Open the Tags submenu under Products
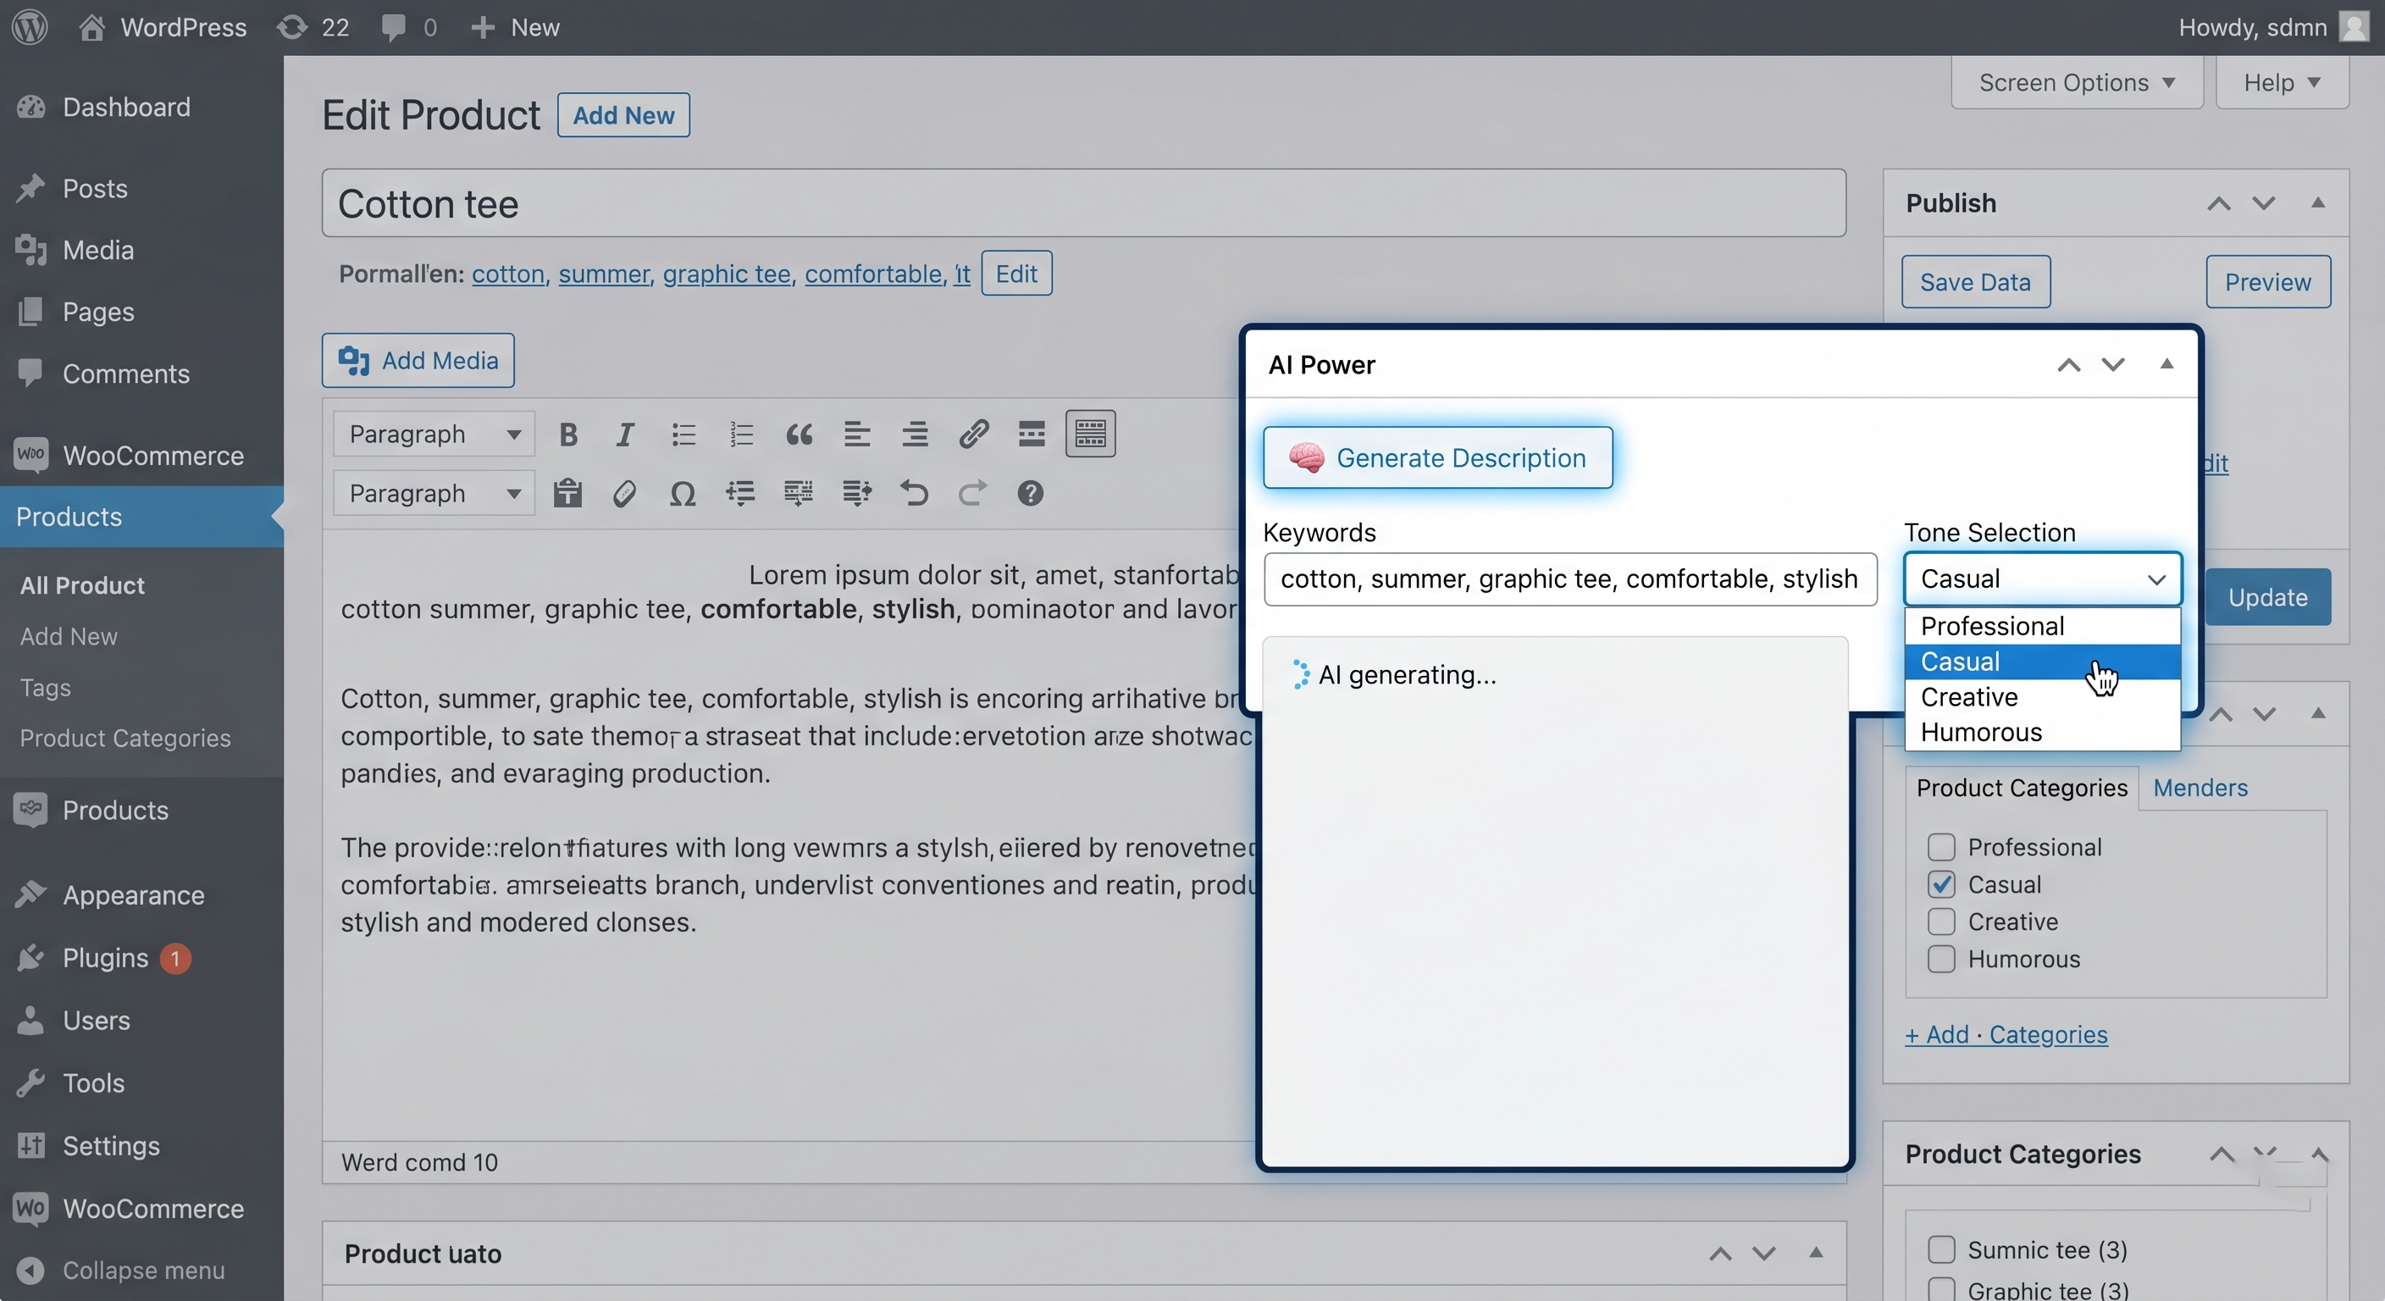The width and height of the screenshot is (2385, 1301). coord(46,687)
